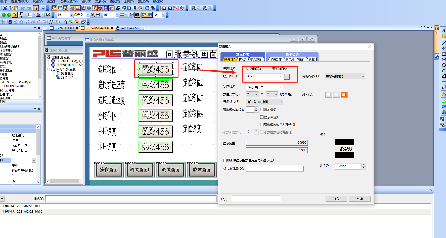Collapse the 网络/冗余设置 tree node
The height and width of the screenshot is (238, 446).
point(49,69)
